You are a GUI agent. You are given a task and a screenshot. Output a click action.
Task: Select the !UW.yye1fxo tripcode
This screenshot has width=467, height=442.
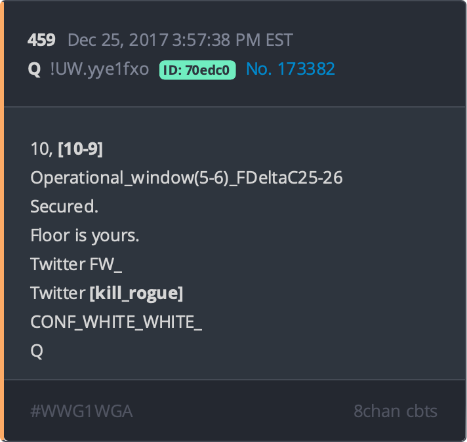100,69
